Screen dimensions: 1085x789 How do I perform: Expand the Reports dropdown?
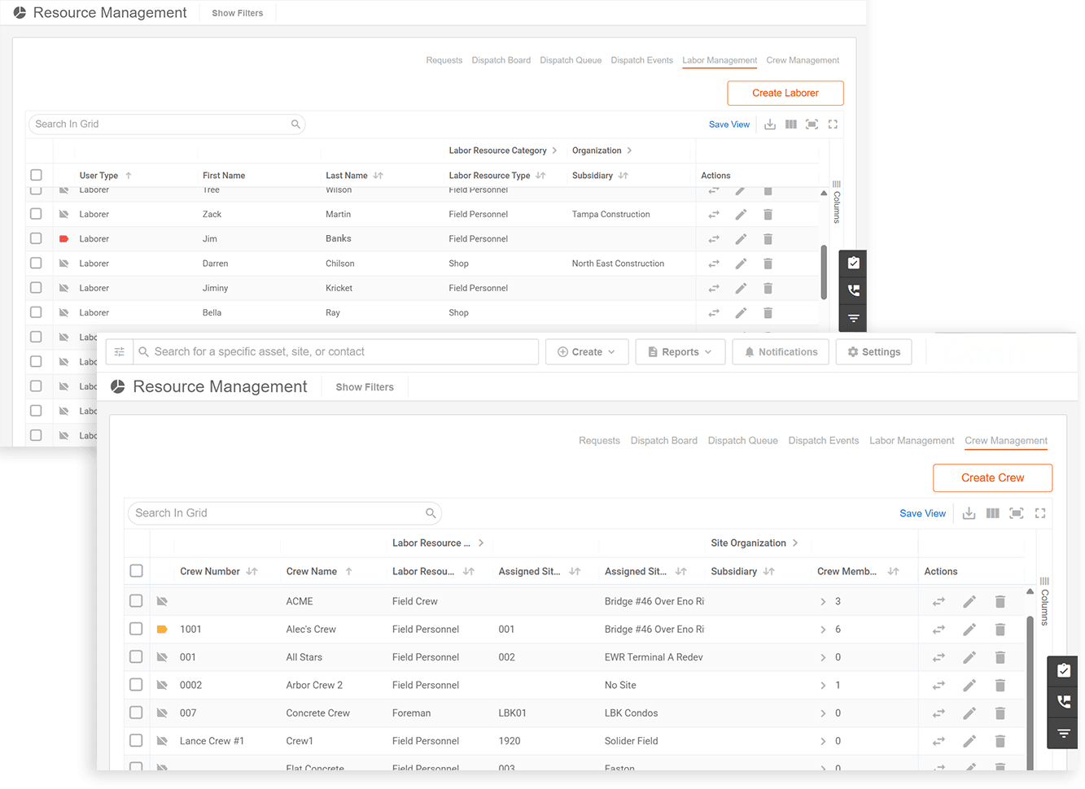pyautogui.click(x=680, y=351)
